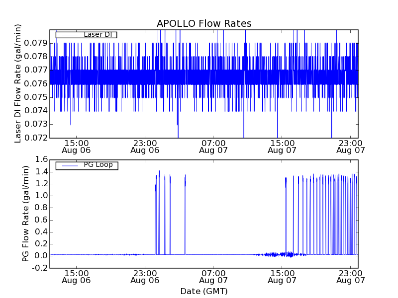The height and width of the screenshot is (298, 398).
Task: Click the -0.2 tick label on PG axis
Action: 40,268
